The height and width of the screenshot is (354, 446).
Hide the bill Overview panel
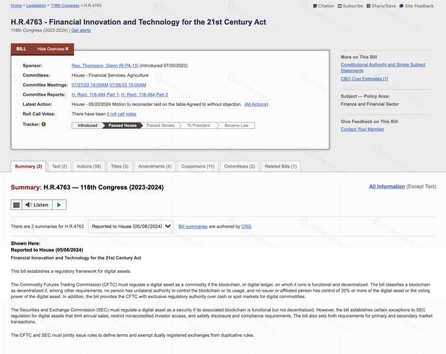(x=52, y=49)
